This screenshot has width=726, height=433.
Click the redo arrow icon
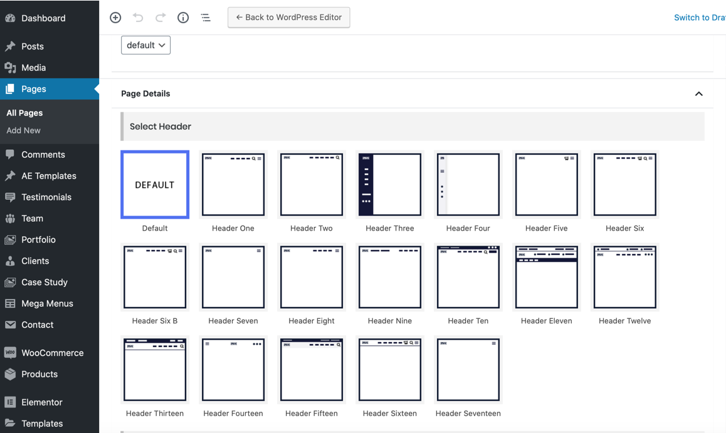tap(160, 18)
